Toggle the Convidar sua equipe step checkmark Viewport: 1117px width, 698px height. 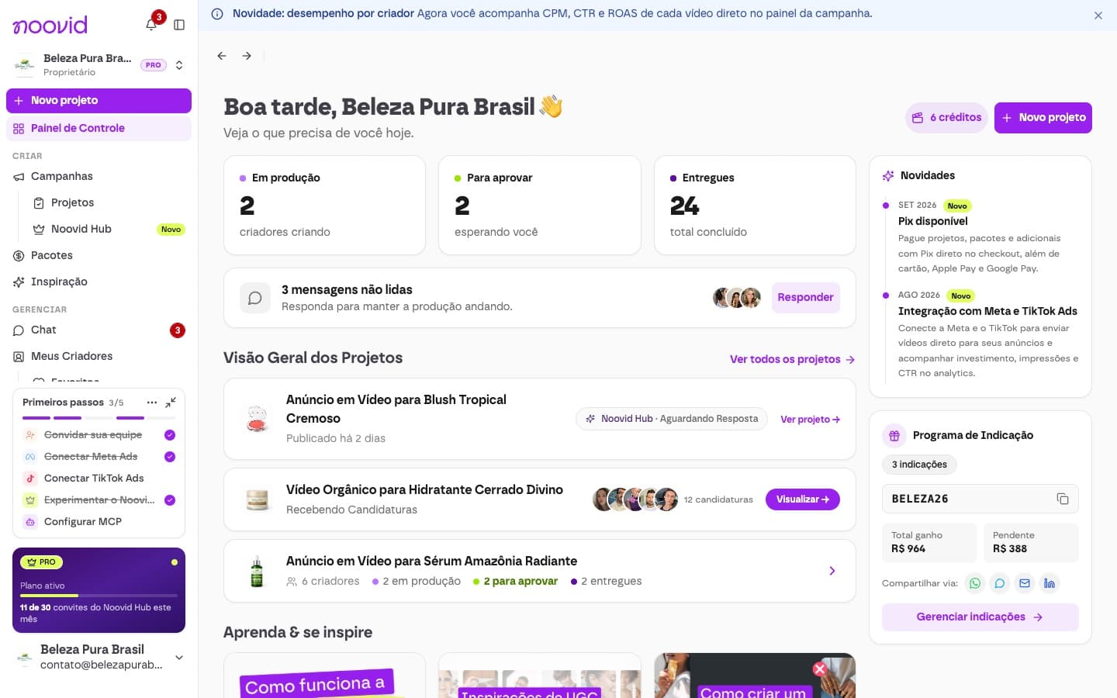click(170, 435)
